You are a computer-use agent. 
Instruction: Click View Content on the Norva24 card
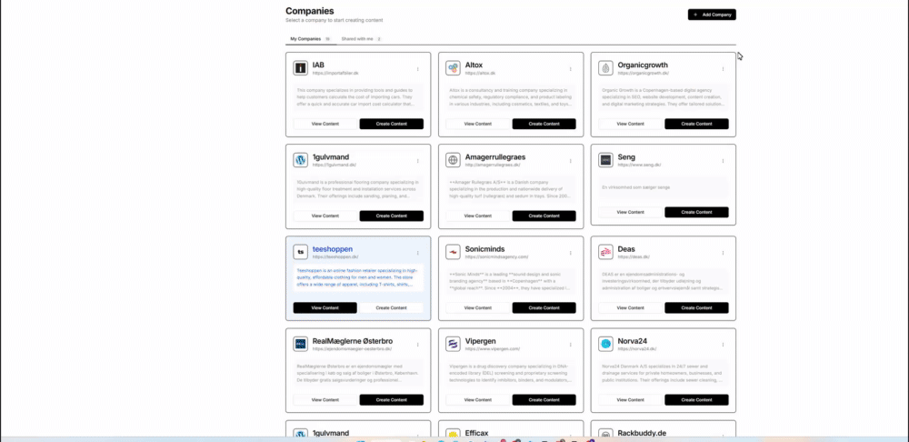[x=630, y=399]
